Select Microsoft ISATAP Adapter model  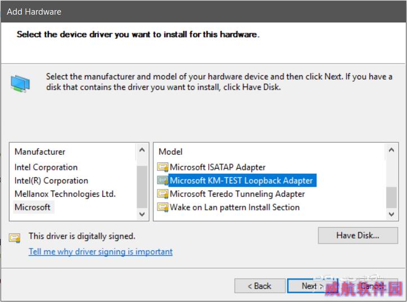coord(218,167)
